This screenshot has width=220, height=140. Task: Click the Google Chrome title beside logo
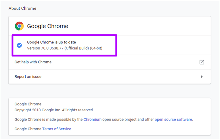47,26
